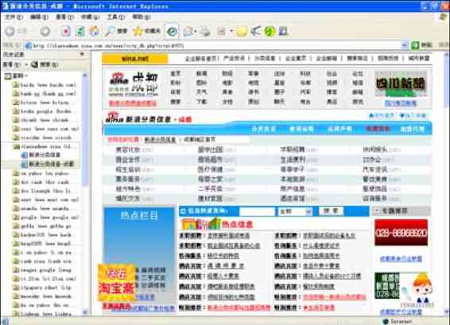This screenshot has height=325, width=450.
Task: Click the Forward arrow toolbar icon
Action: 45,31
